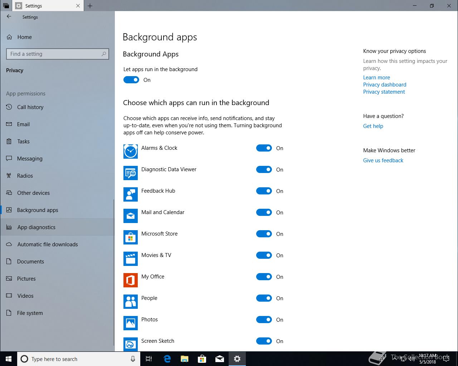This screenshot has width=458, height=366.
Task: Click the People app icon
Action: point(131,302)
